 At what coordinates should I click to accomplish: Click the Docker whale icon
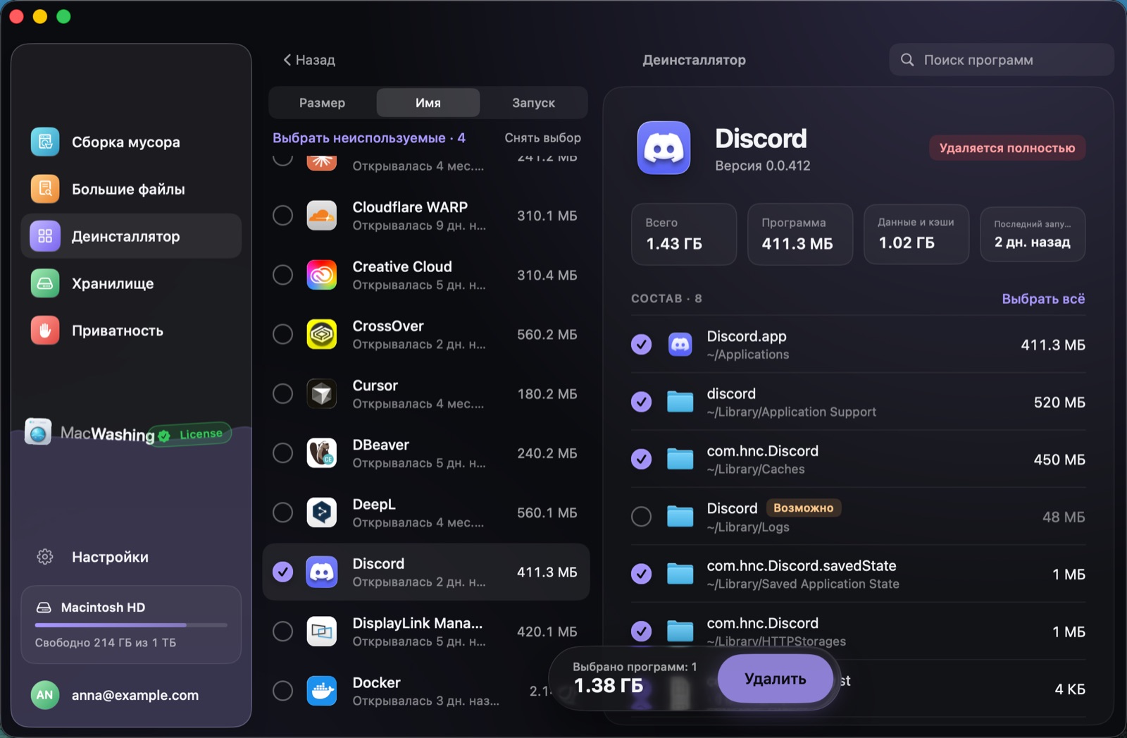point(322,691)
